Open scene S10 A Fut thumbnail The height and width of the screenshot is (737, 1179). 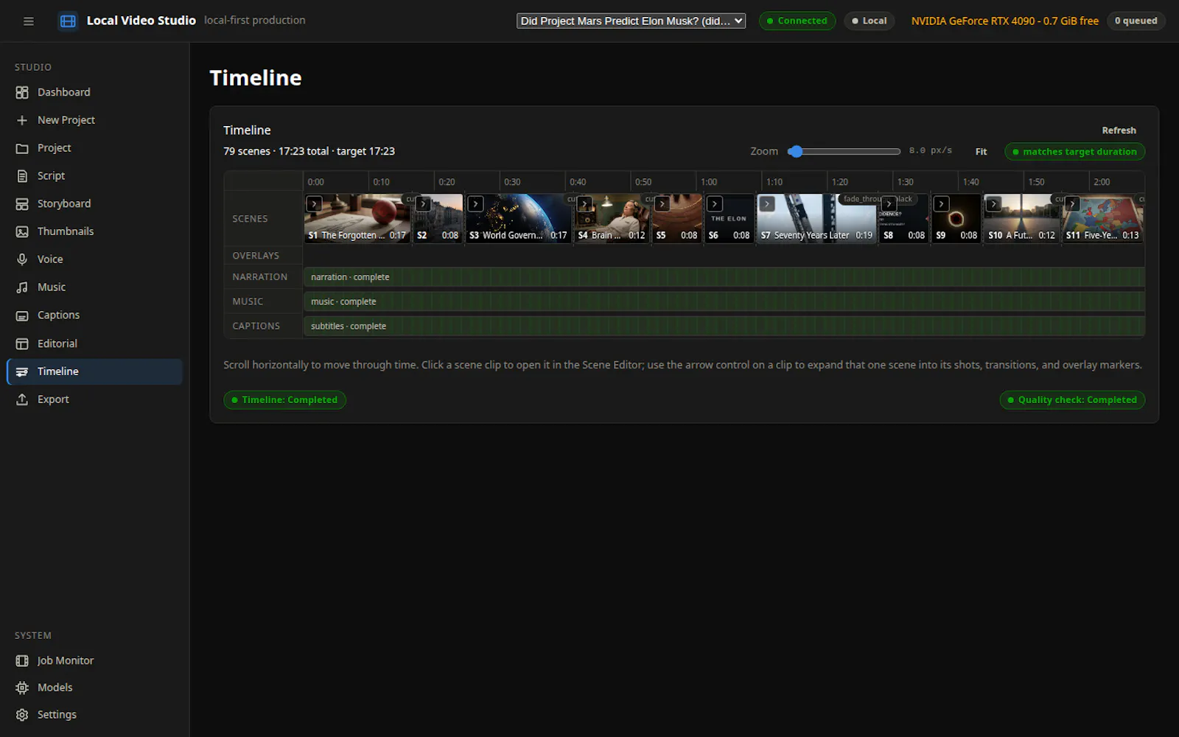(x=1022, y=219)
